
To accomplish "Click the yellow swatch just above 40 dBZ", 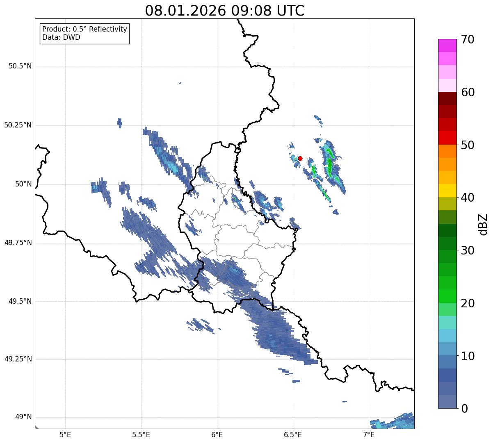I will (x=447, y=191).
